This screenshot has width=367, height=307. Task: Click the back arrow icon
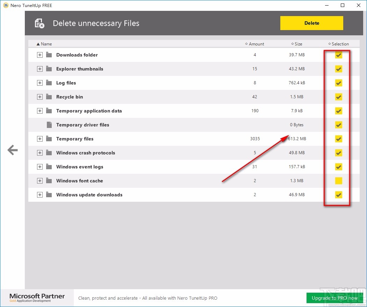pos(13,150)
